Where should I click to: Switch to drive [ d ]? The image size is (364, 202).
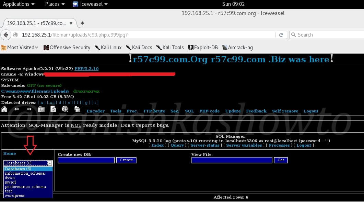(x=60, y=103)
